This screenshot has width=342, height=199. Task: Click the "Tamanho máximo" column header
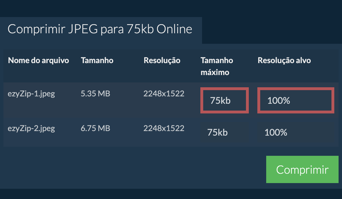[217, 66]
